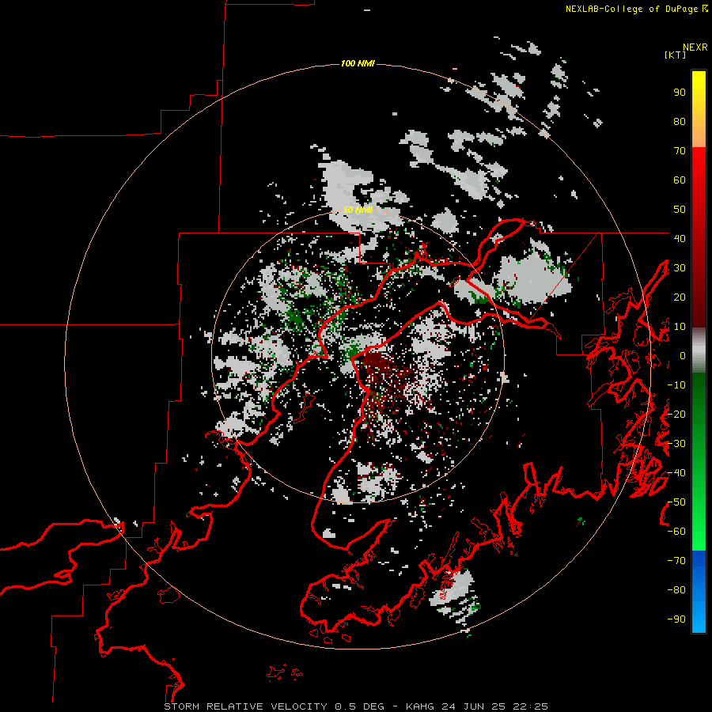This screenshot has height=712, width=712.
Task: Click the -50 value on velocity scale
Action: tap(676, 502)
